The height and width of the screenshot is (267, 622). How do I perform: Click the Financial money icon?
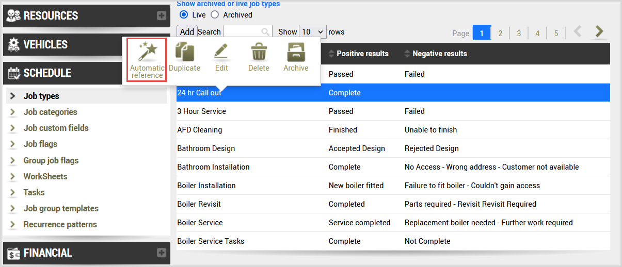pyautogui.click(x=13, y=253)
